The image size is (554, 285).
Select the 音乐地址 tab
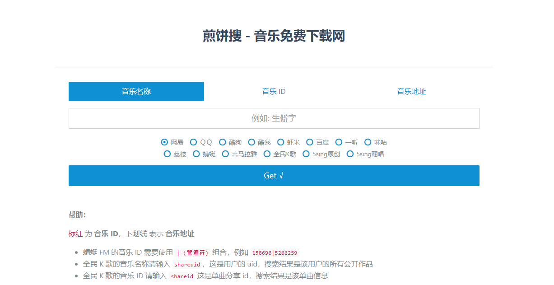point(411,91)
